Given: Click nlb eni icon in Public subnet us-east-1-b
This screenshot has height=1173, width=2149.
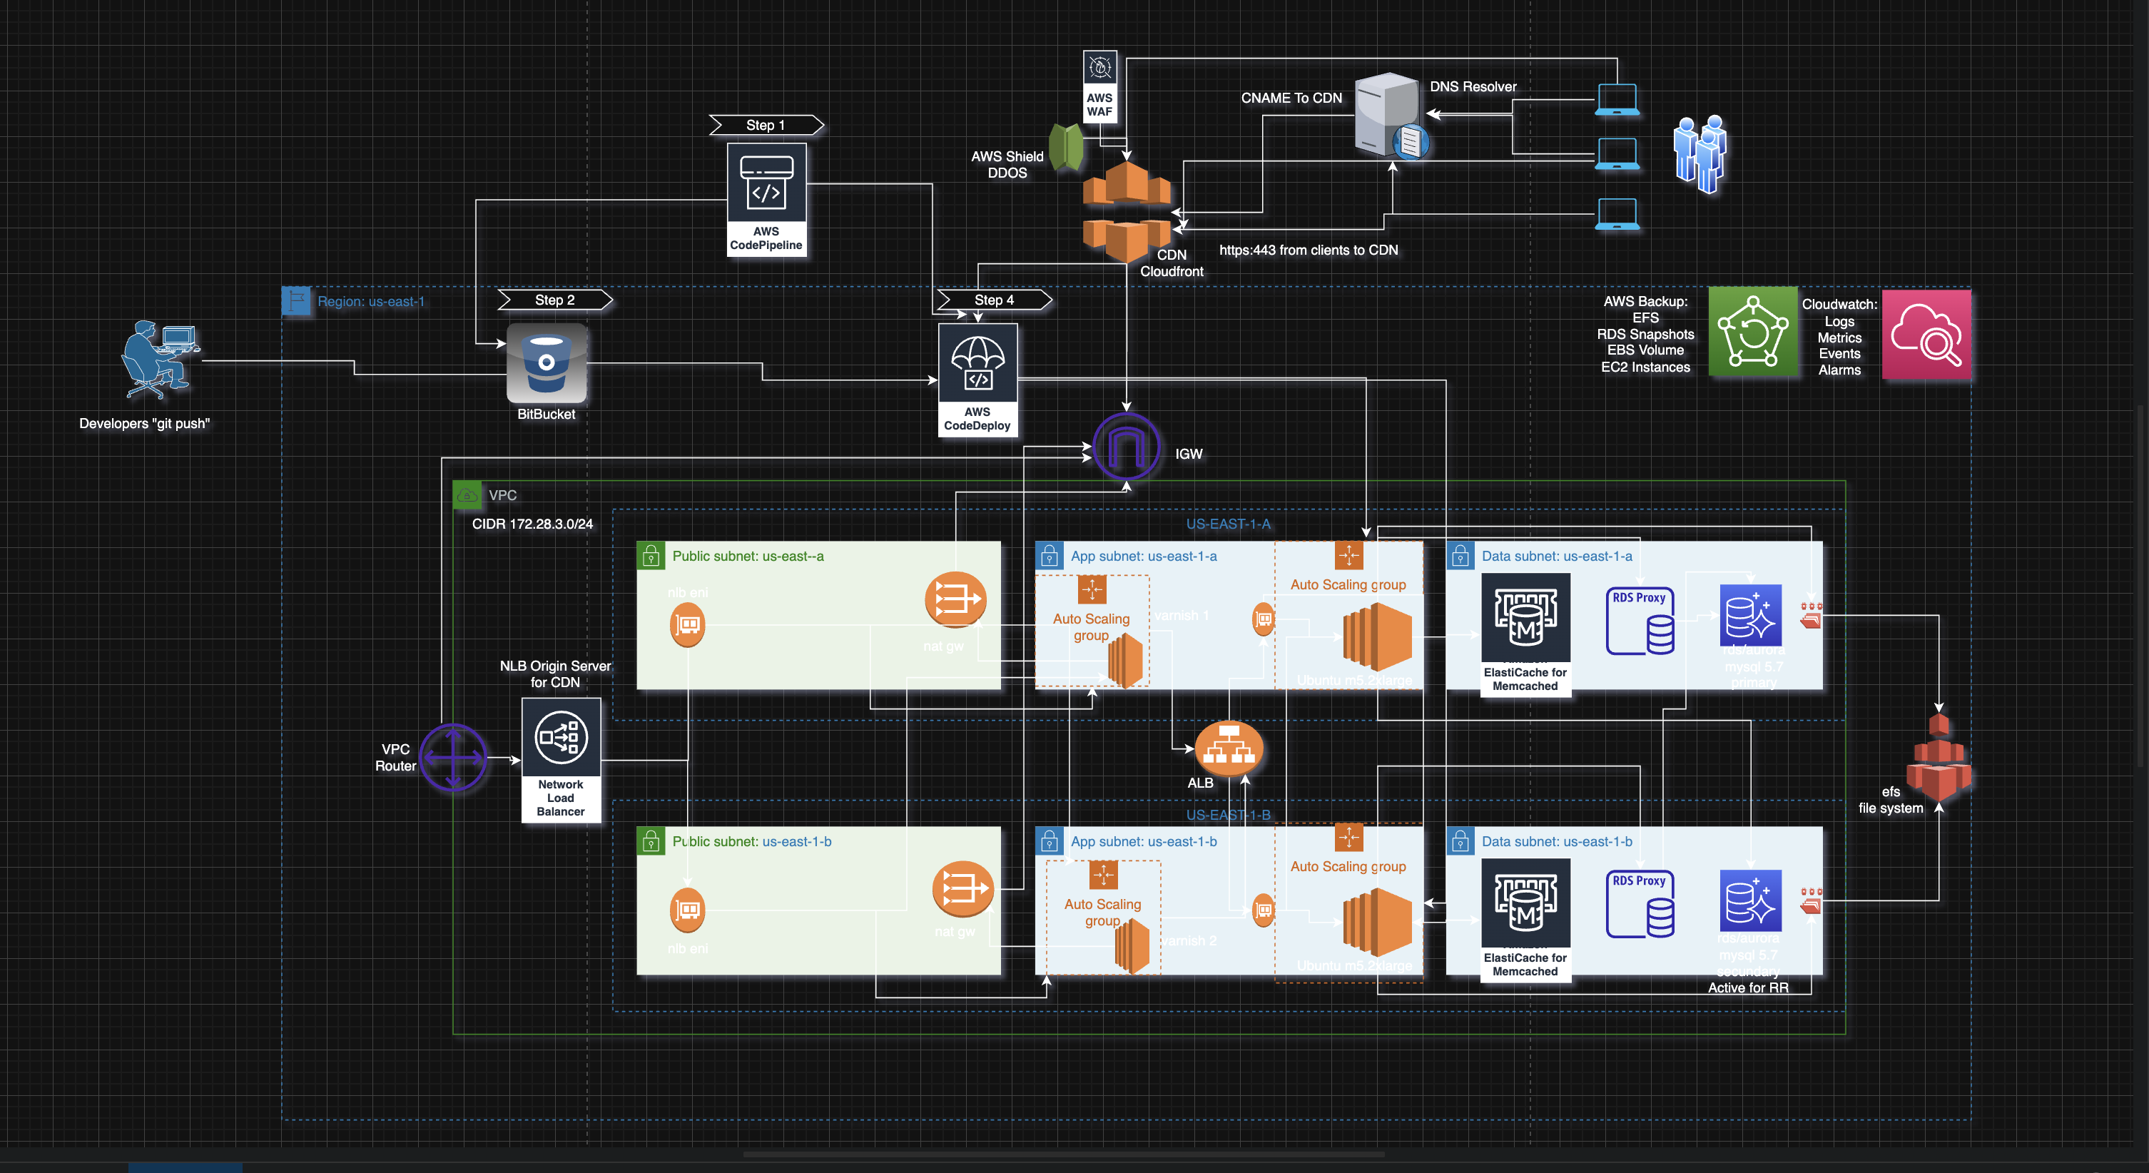Looking at the screenshot, I should pyautogui.click(x=687, y=910).
